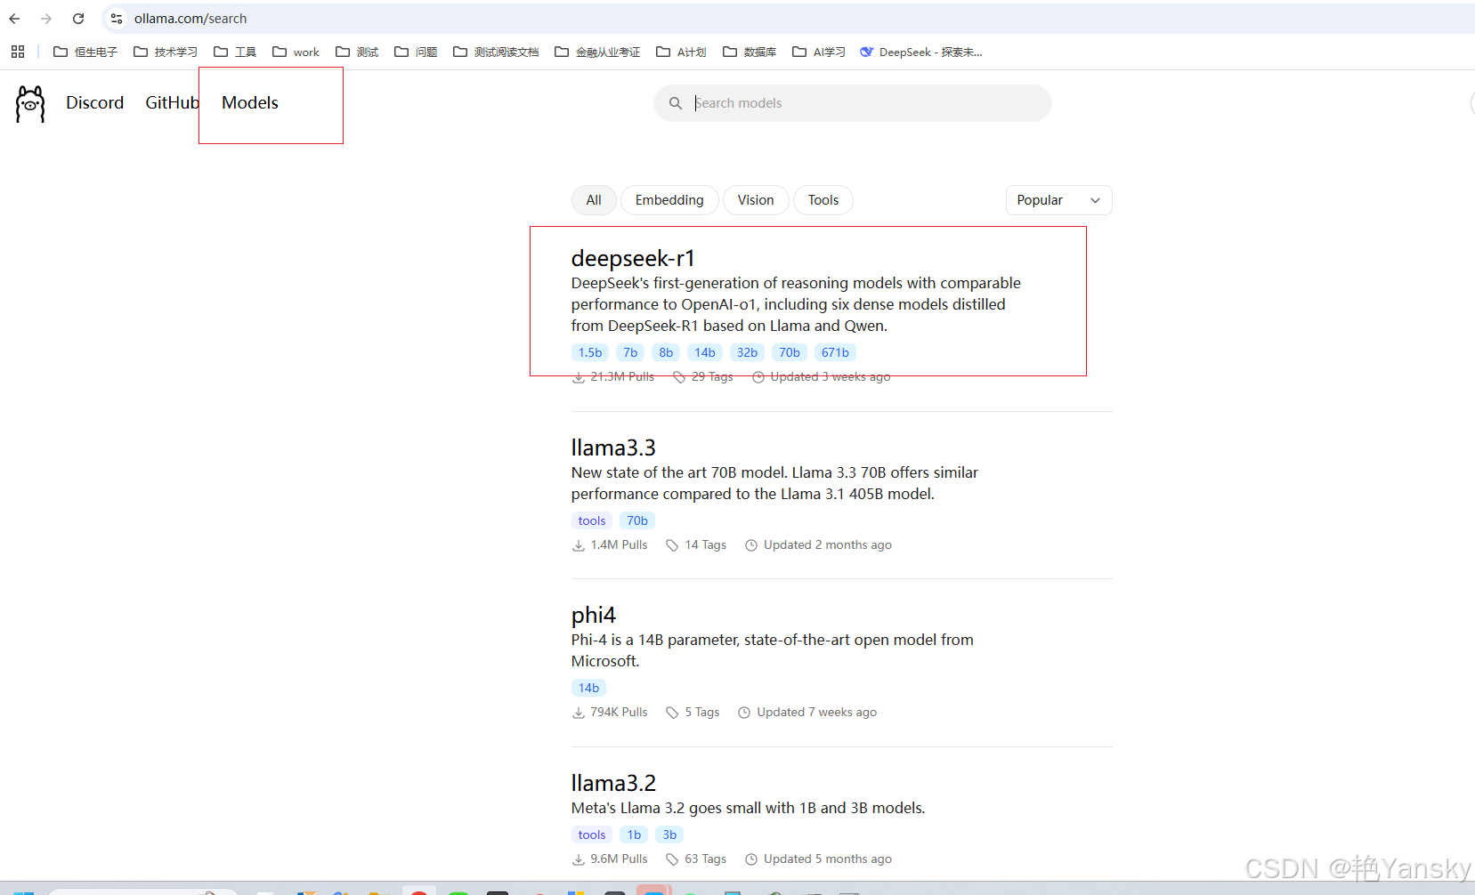Click the Ollama llama logo
The height and width of the screenshot is (895, 1475).
tap(30, 104)
